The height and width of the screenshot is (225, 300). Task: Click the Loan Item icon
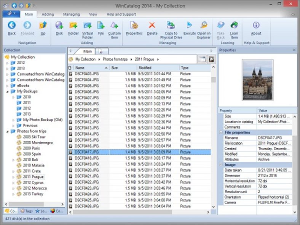pos(234,26)
